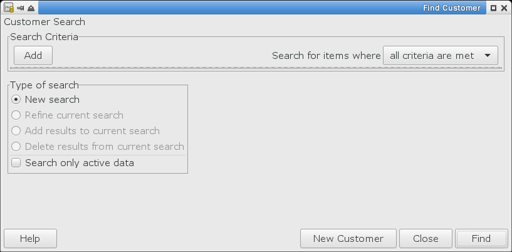Click the dropdown arrow beside criteria match
Viewport: 512px width, 252px height.
[x=488, y=56]
